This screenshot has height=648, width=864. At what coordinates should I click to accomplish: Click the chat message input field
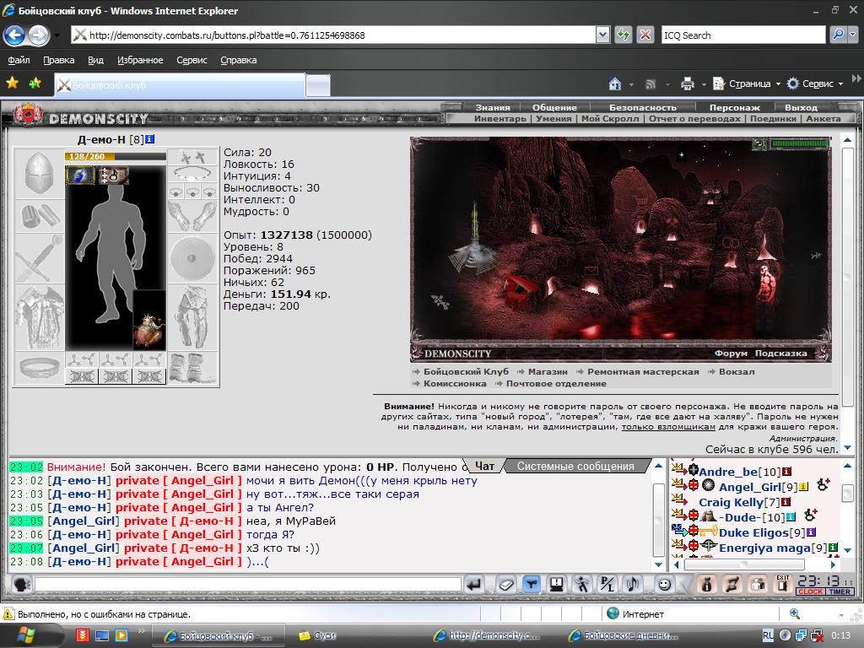pos(248,584)
